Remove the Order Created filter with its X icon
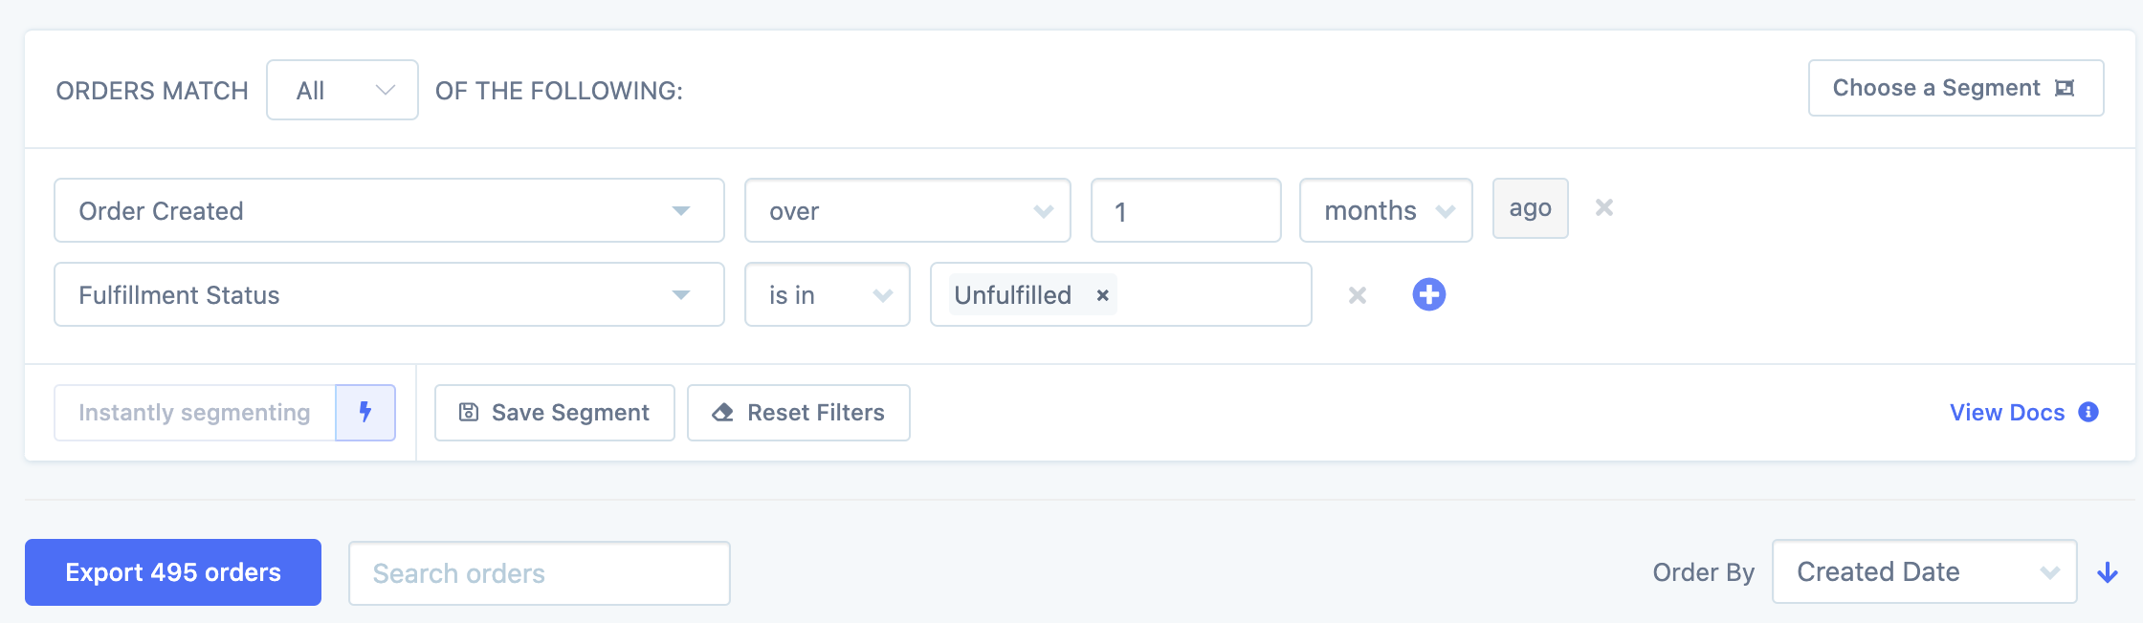Screen dimensions: 2143x623 (1603, 207)
